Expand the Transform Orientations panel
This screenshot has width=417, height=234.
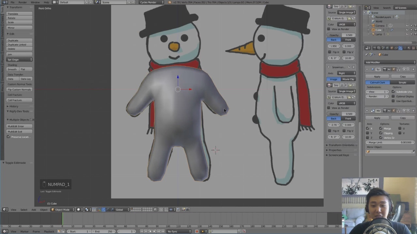pos(341,145)
